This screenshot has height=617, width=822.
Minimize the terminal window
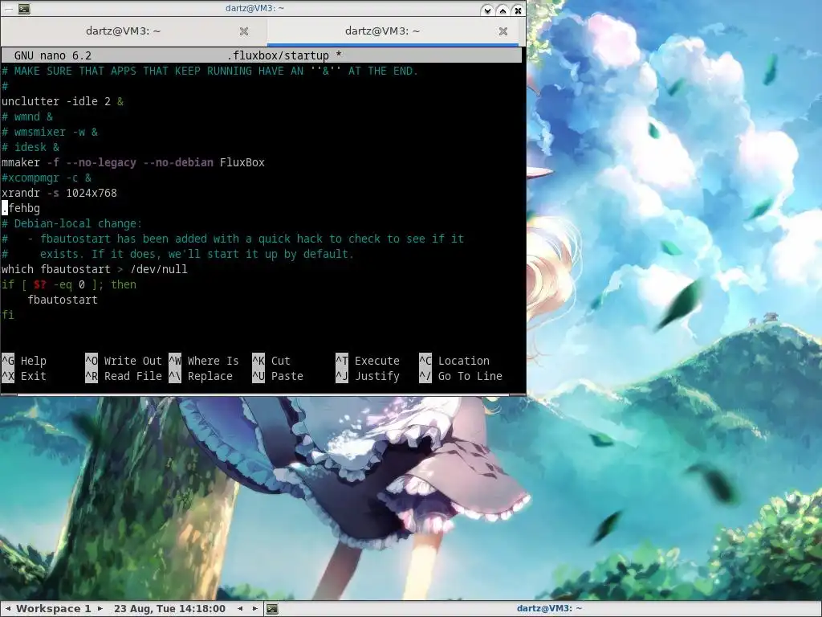coord(487,10)
